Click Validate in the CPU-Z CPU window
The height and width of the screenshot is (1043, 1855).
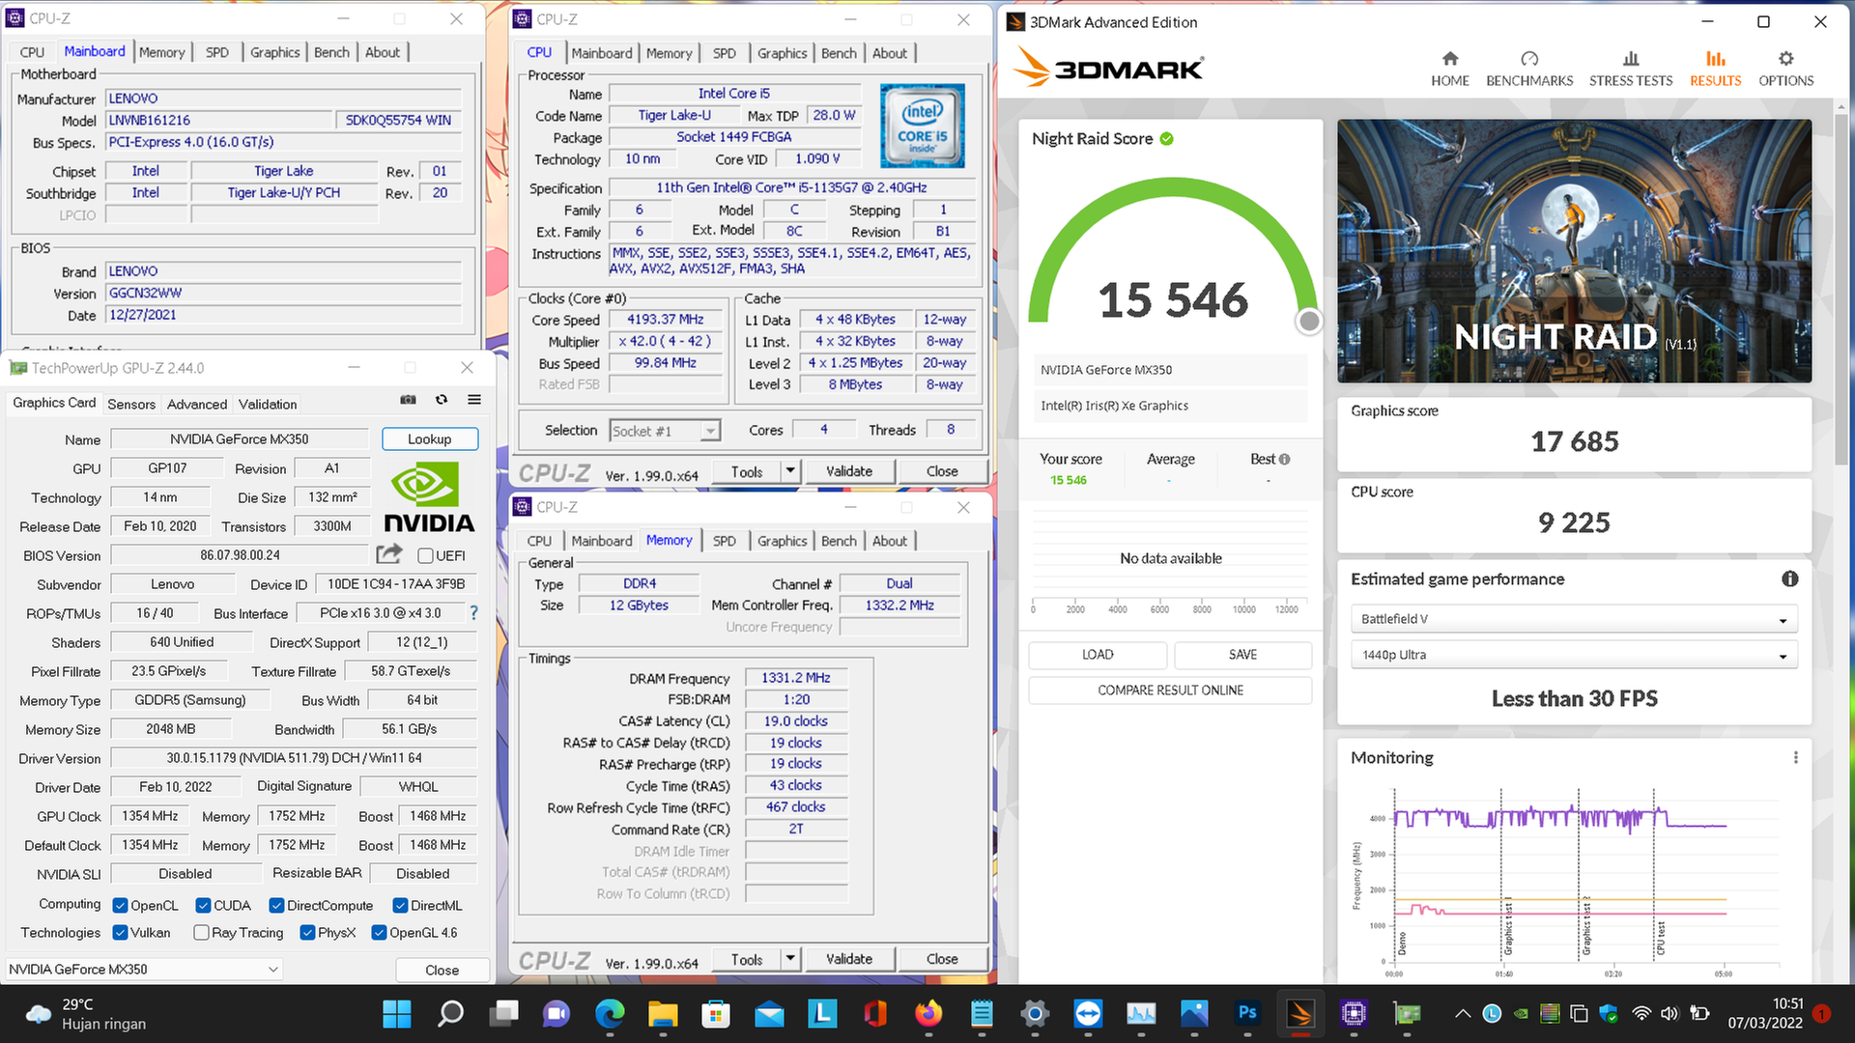[x=849, y=471]
